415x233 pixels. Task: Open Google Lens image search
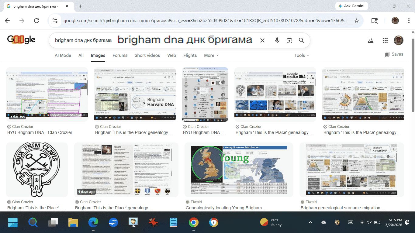pyautogui.click(x=289, y=40)
